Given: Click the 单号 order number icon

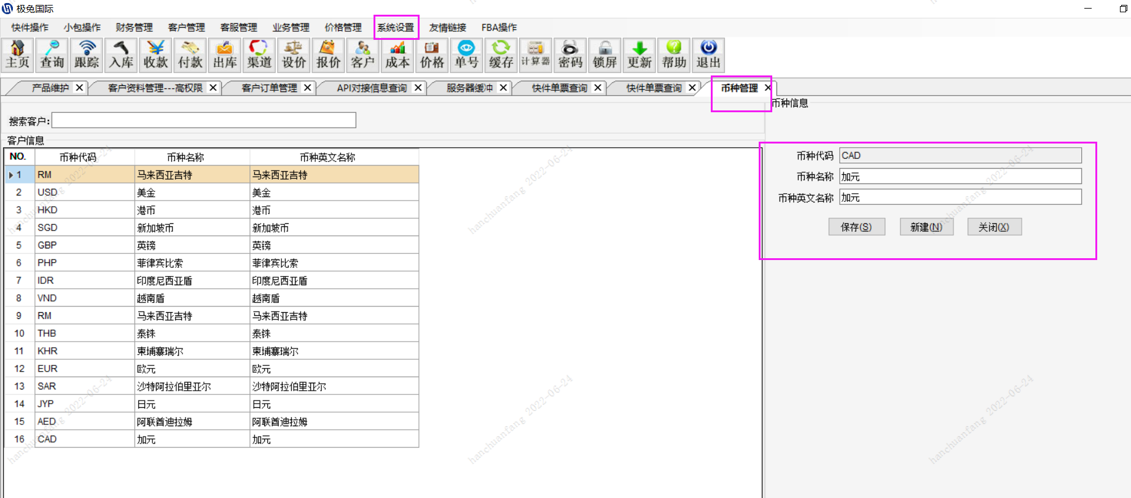Looking at the screenshot, I should pos(466,55).
